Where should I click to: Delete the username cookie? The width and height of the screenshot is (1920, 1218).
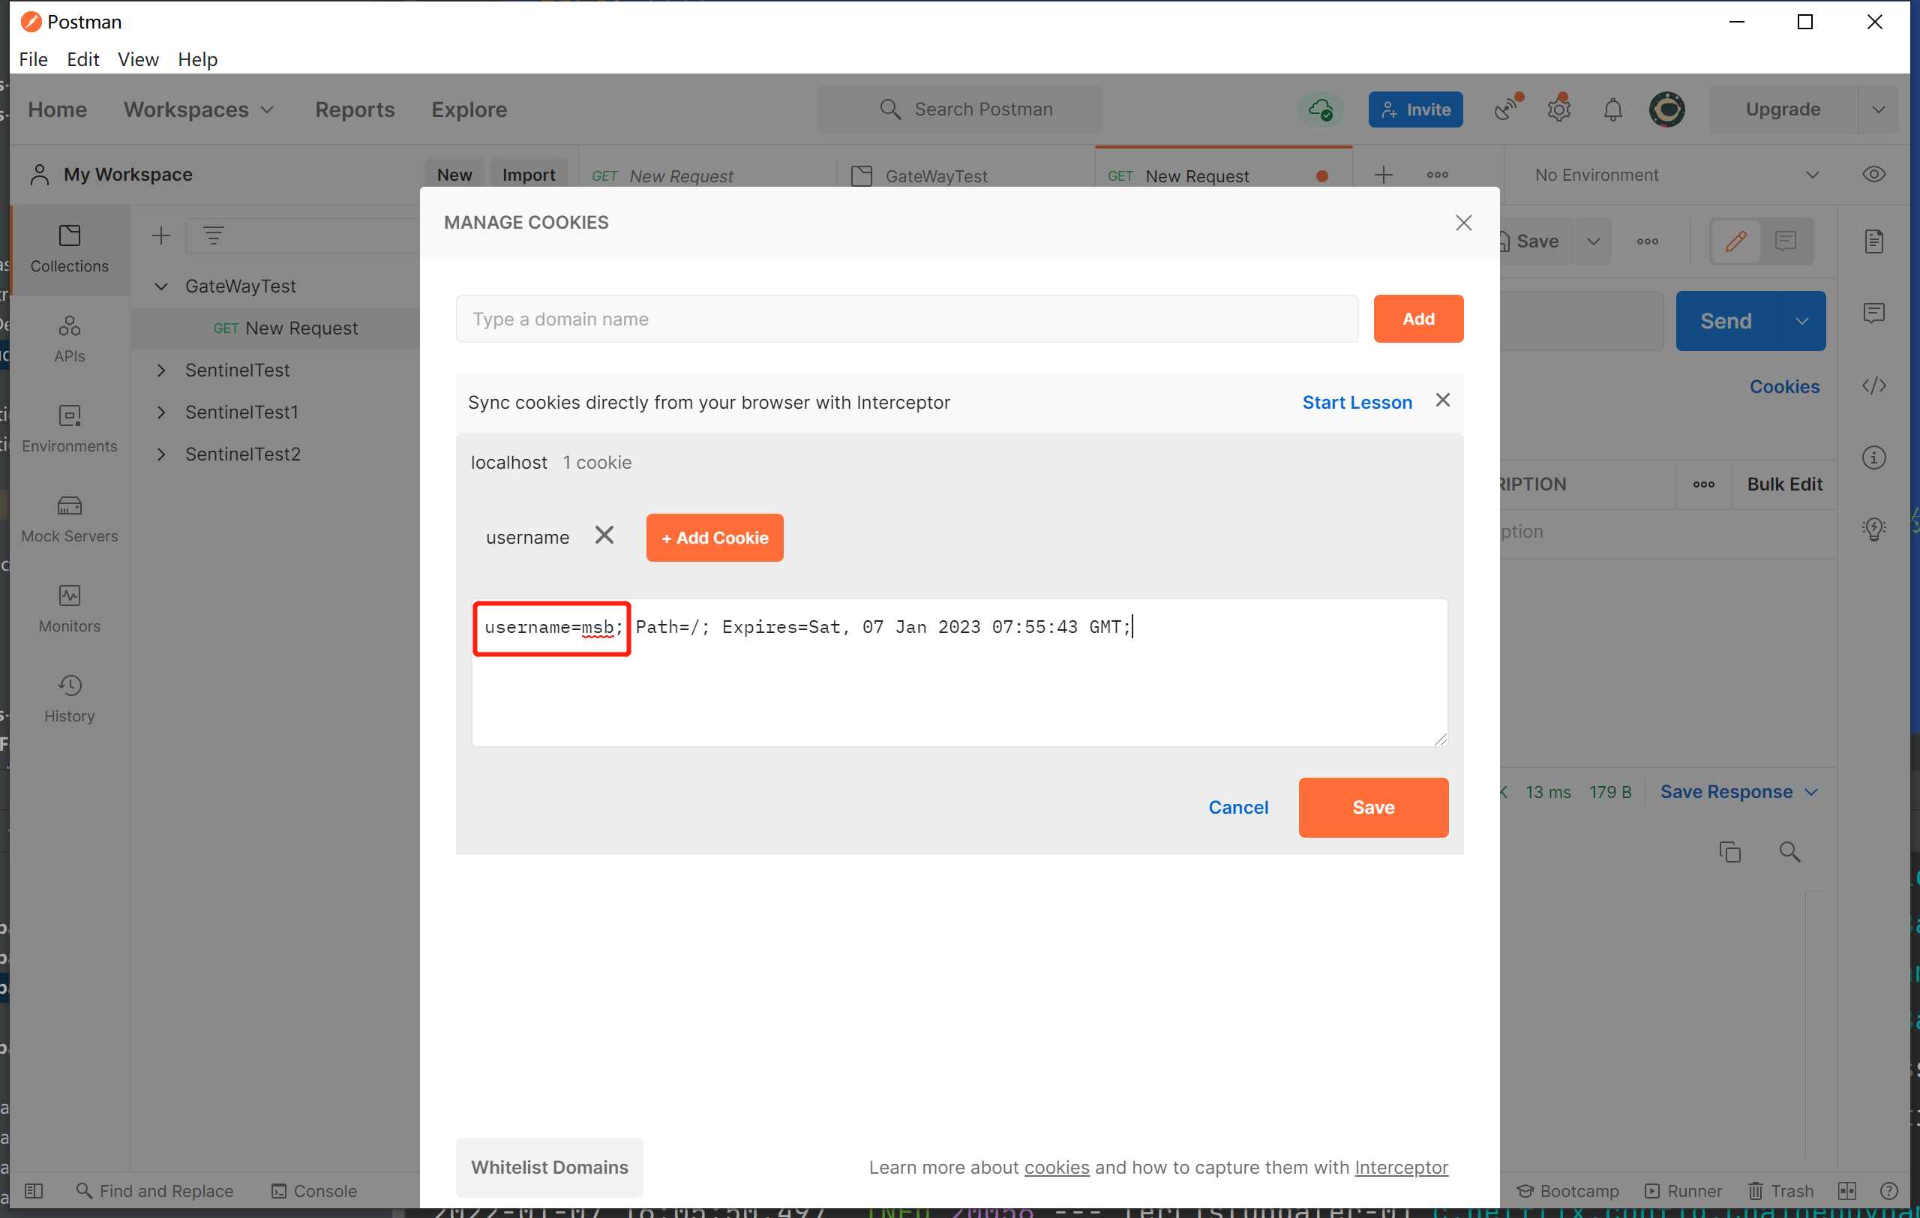pyautogui.click(x=604, y=535)
